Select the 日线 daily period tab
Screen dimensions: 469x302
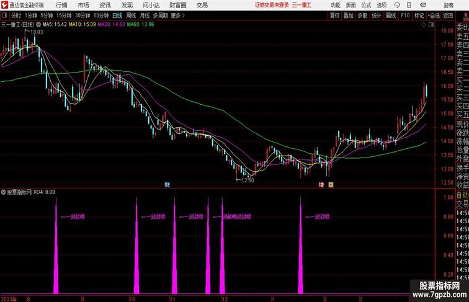pyautogui.click(x=117, y=16)
